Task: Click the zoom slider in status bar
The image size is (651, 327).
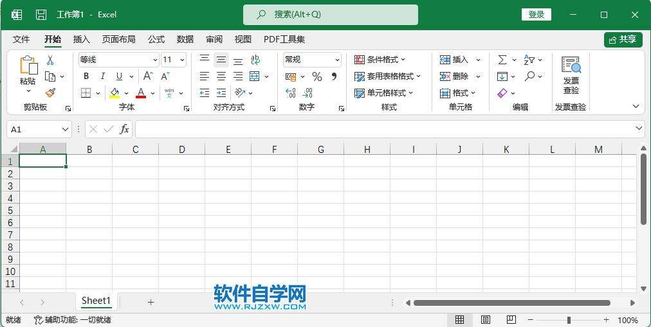Action: click(569, 319)
